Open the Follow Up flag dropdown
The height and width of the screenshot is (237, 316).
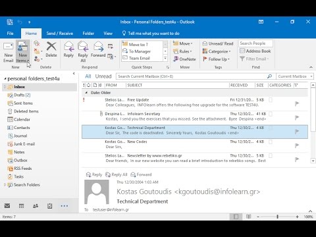click(216, 59)
